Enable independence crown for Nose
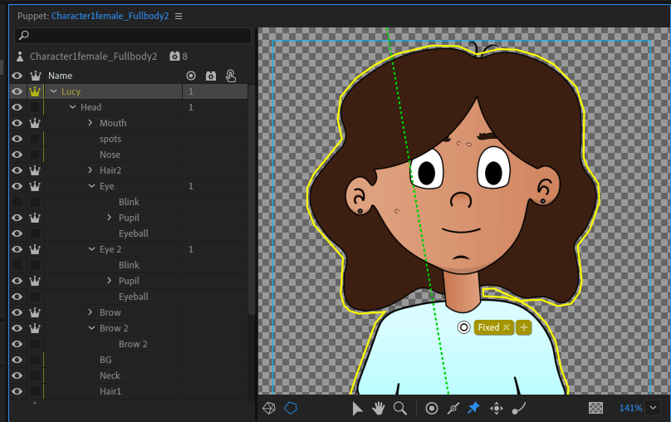 [x=35, y=155]
